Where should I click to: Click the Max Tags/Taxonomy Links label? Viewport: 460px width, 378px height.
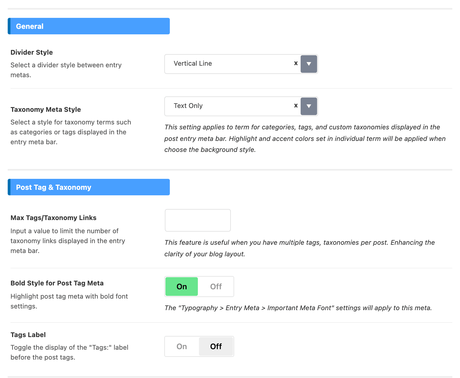point(53,218)
